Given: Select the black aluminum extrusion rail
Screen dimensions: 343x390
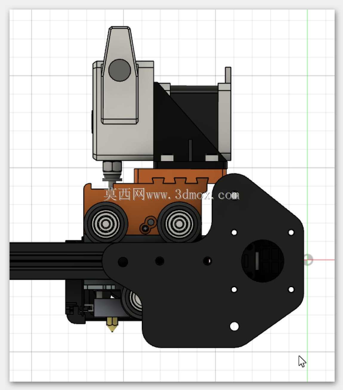Looking at the screenshot, I should coord(57,261).
